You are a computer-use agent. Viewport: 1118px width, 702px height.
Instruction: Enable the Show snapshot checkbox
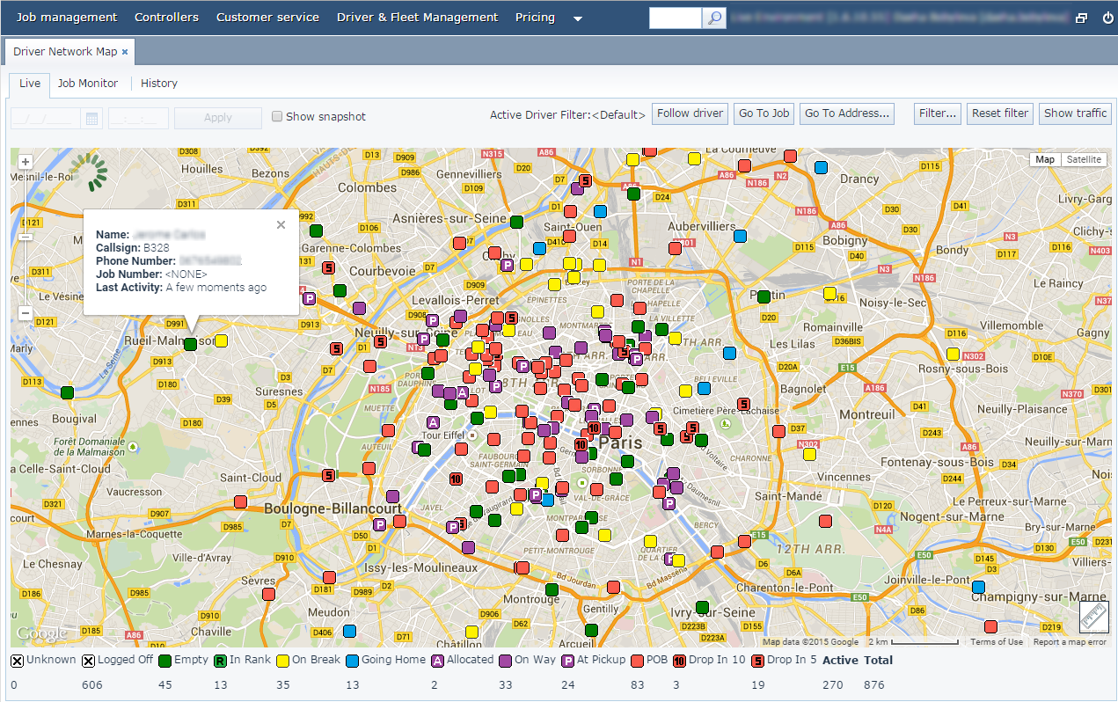(277, 116)
